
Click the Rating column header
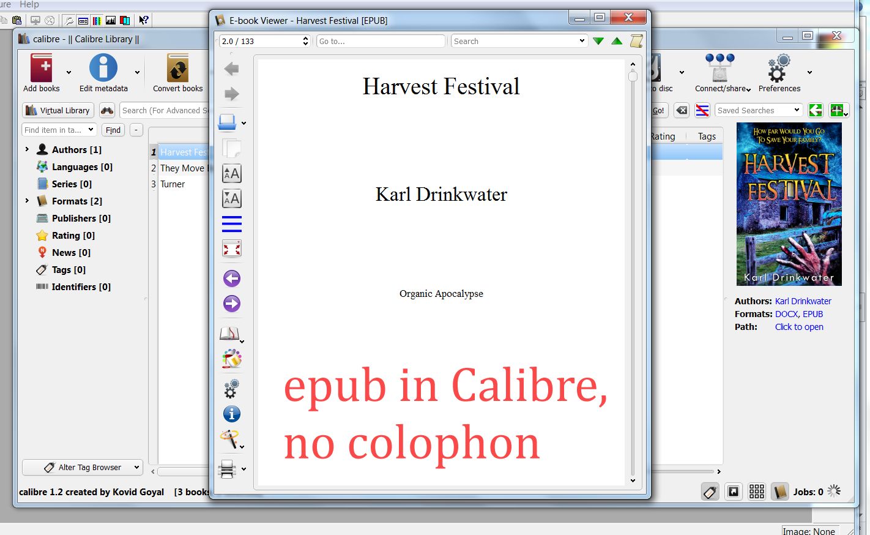click(663, 137)
